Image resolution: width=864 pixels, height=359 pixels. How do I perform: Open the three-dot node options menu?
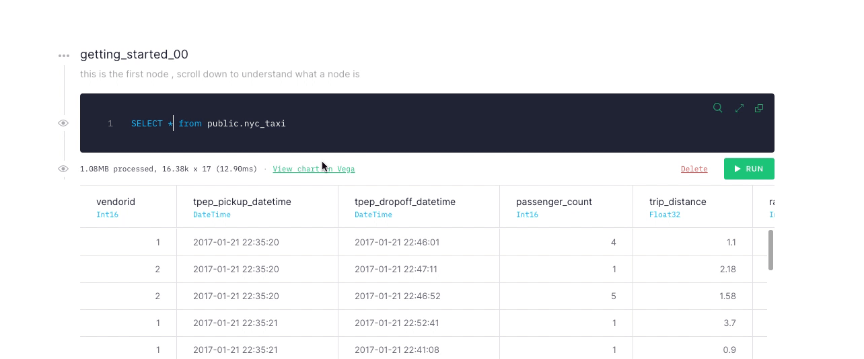point(63,56)
